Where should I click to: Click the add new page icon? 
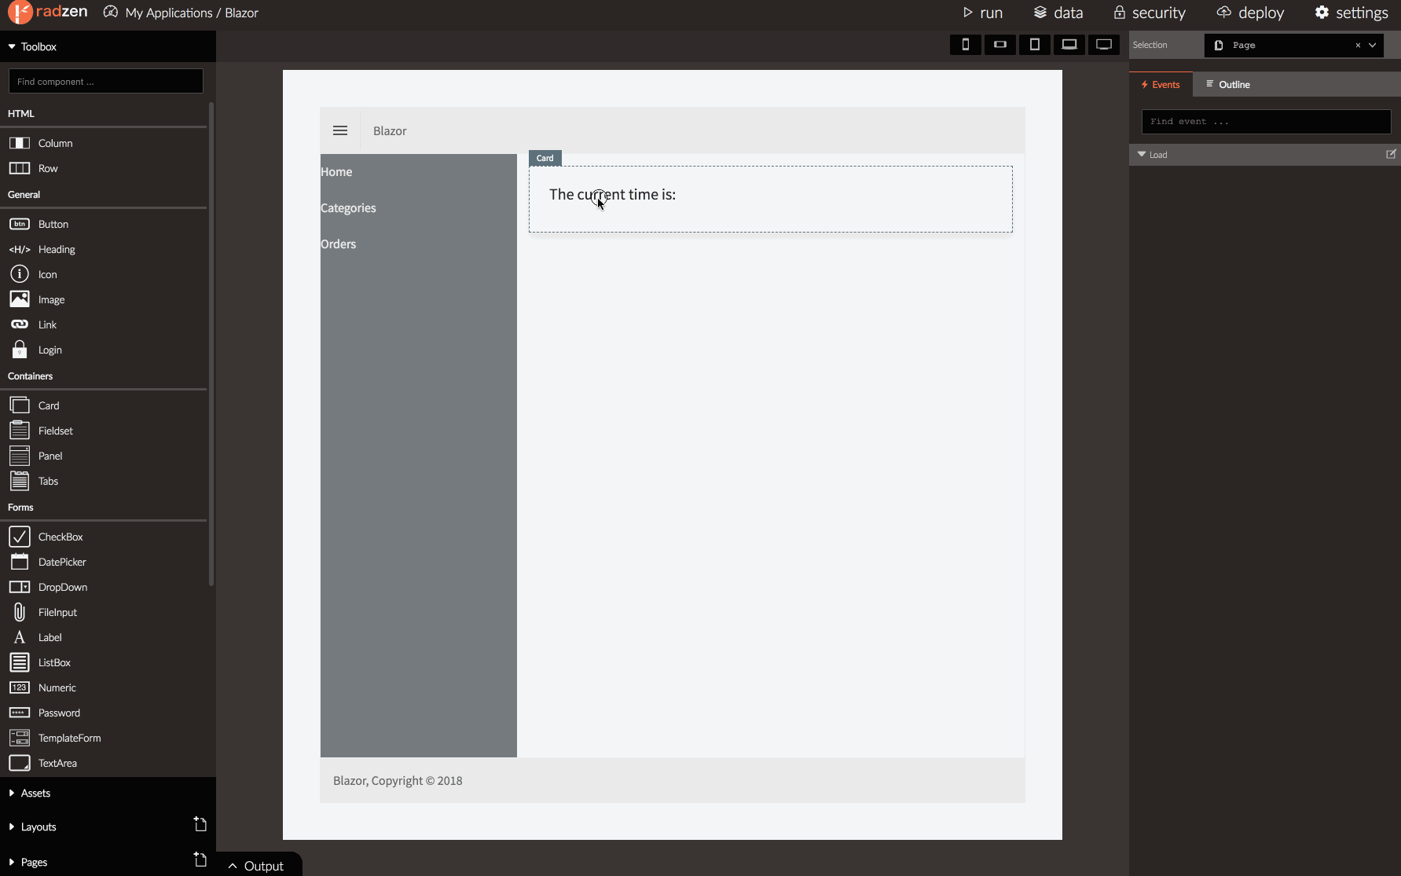[x=200, y=860]
